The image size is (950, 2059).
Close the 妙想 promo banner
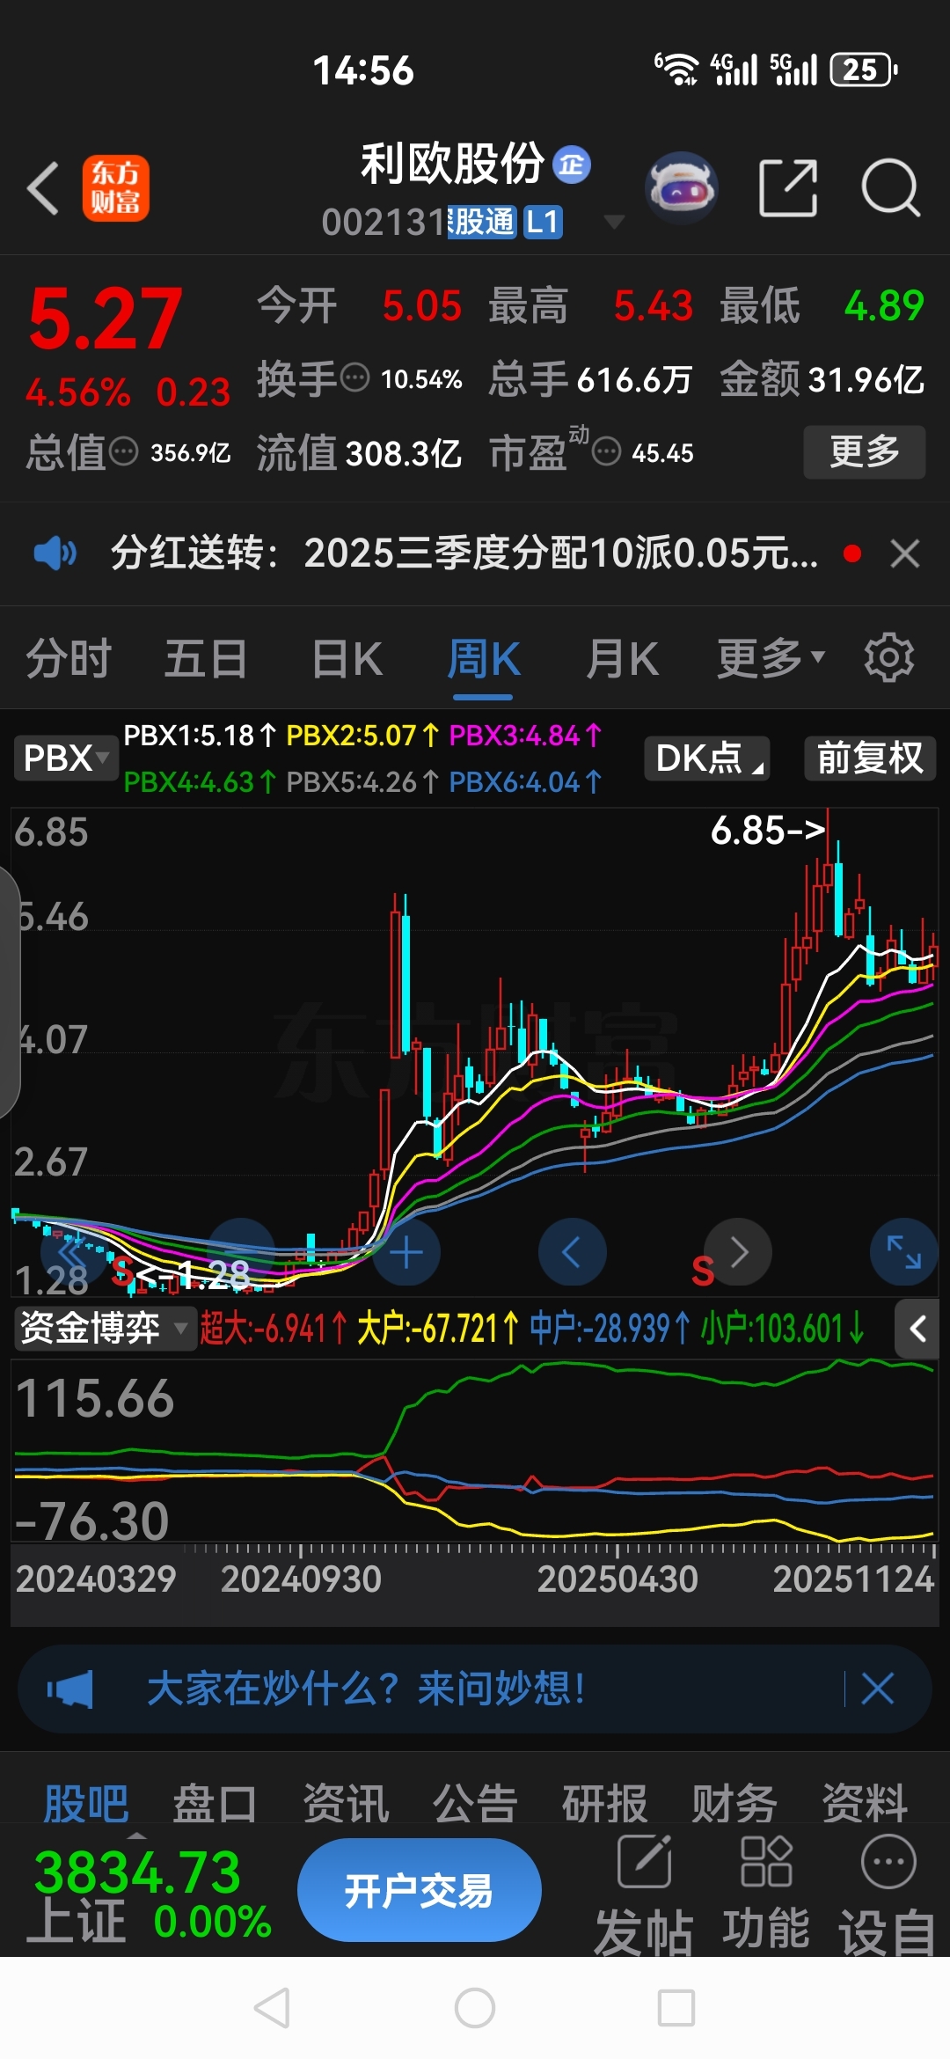pos(877,1689)
